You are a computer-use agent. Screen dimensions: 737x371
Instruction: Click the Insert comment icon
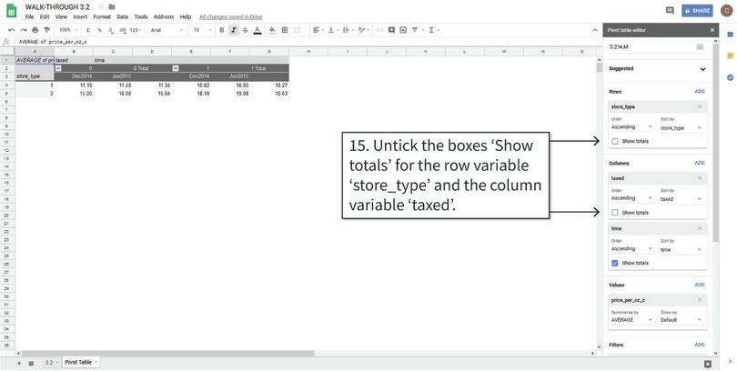391,30
